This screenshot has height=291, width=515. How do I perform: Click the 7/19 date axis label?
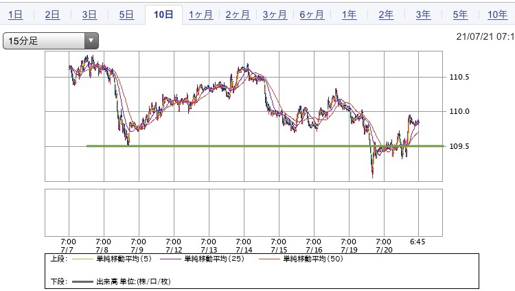tap(349, 250)
